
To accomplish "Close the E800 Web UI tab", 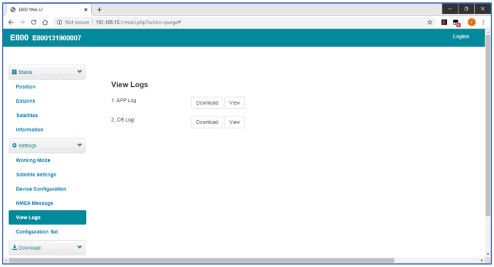I will [x=86, y=10].
